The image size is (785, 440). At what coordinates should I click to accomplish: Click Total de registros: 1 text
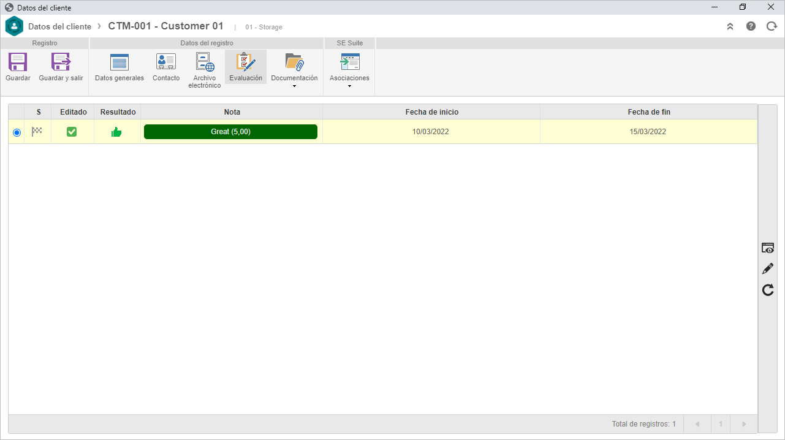[x=644, y=424]
